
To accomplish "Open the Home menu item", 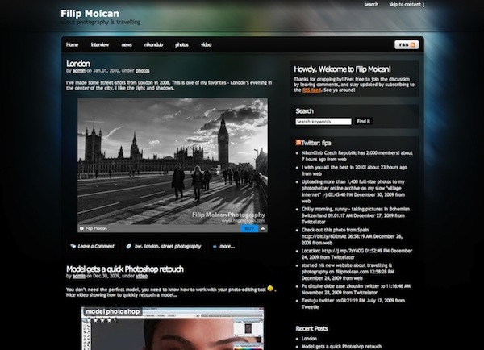I will pyautogui.click(x=72, y=45).
